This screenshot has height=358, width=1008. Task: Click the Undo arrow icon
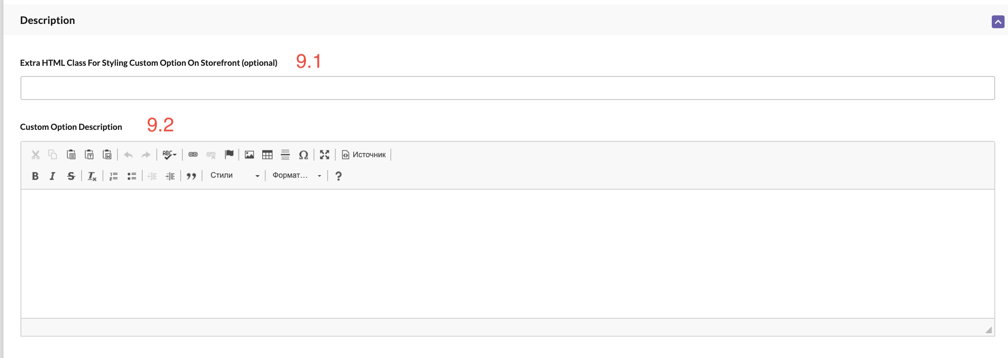[128, 155]
